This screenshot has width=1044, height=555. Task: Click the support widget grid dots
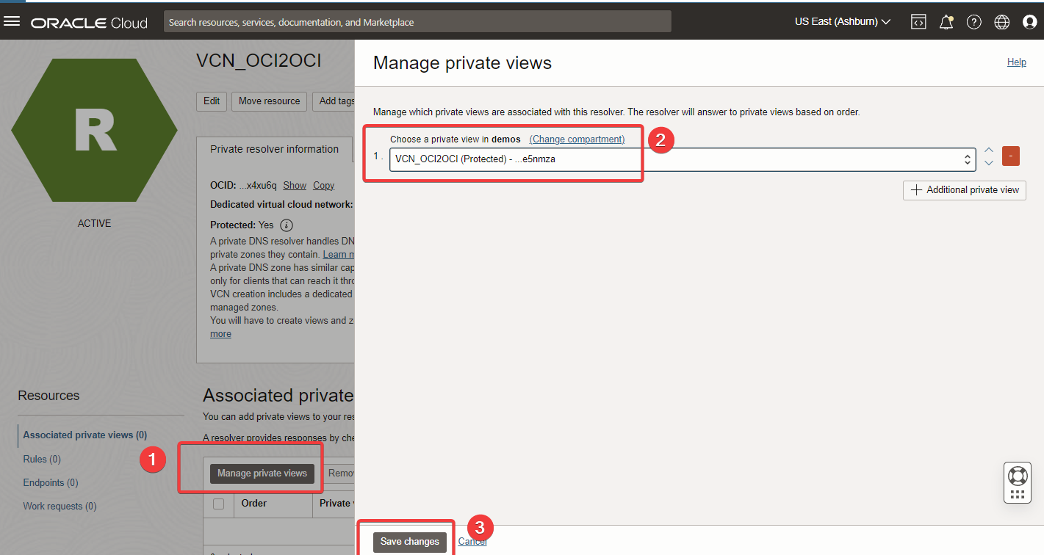click(x=1018, y=495)
